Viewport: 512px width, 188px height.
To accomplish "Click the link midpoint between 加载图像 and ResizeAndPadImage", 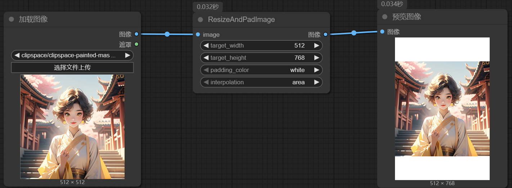I will pos(167,34).
